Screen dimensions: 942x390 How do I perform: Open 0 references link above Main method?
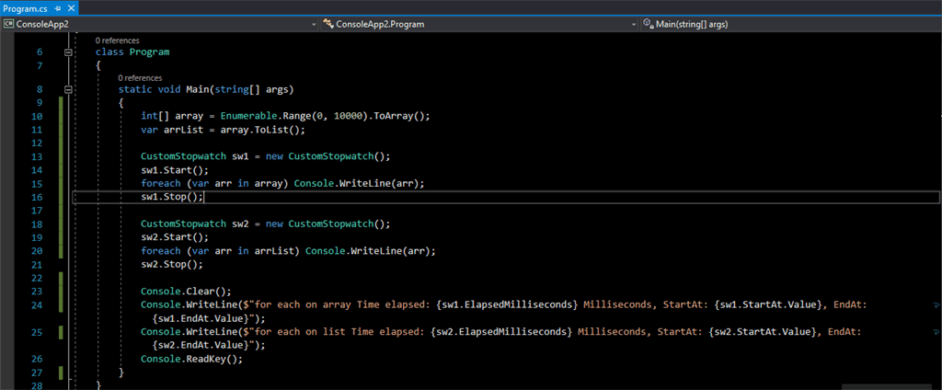140,78
